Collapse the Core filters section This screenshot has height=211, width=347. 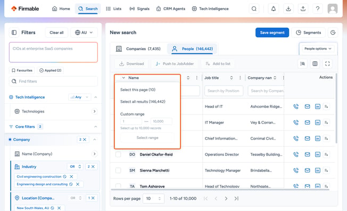tap(96, 127)
